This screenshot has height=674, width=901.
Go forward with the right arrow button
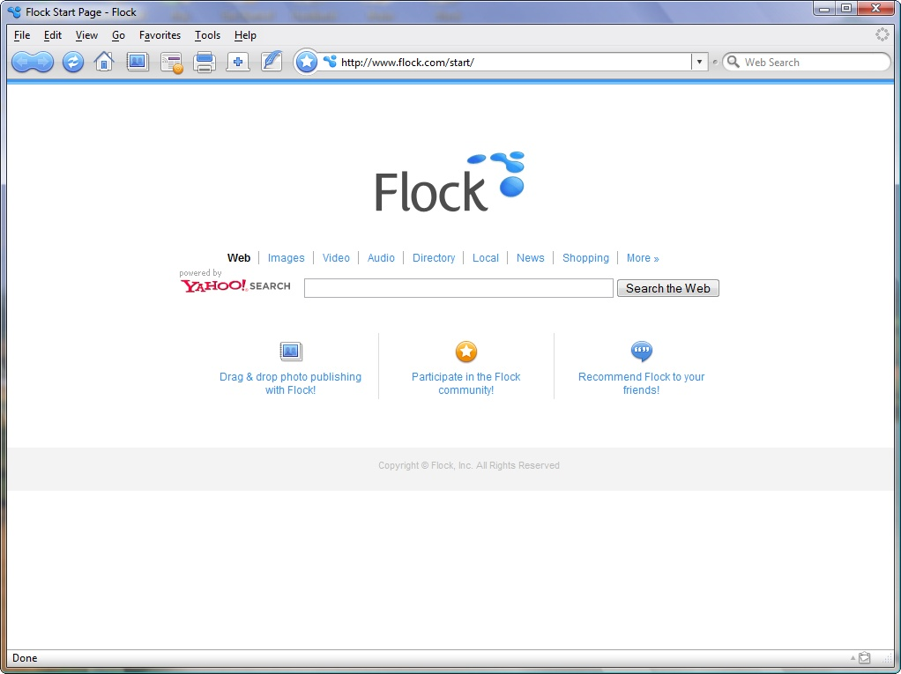coord(44,62)
